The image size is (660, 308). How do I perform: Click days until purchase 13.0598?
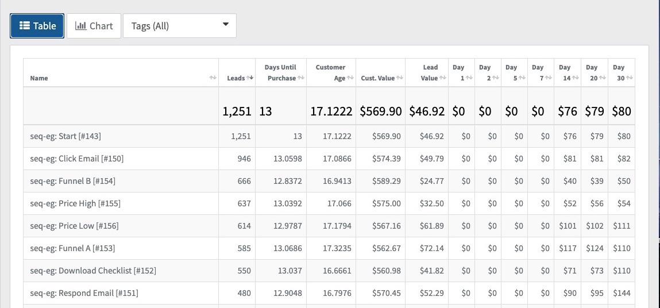pyautogui.click(x=288, y=159)
